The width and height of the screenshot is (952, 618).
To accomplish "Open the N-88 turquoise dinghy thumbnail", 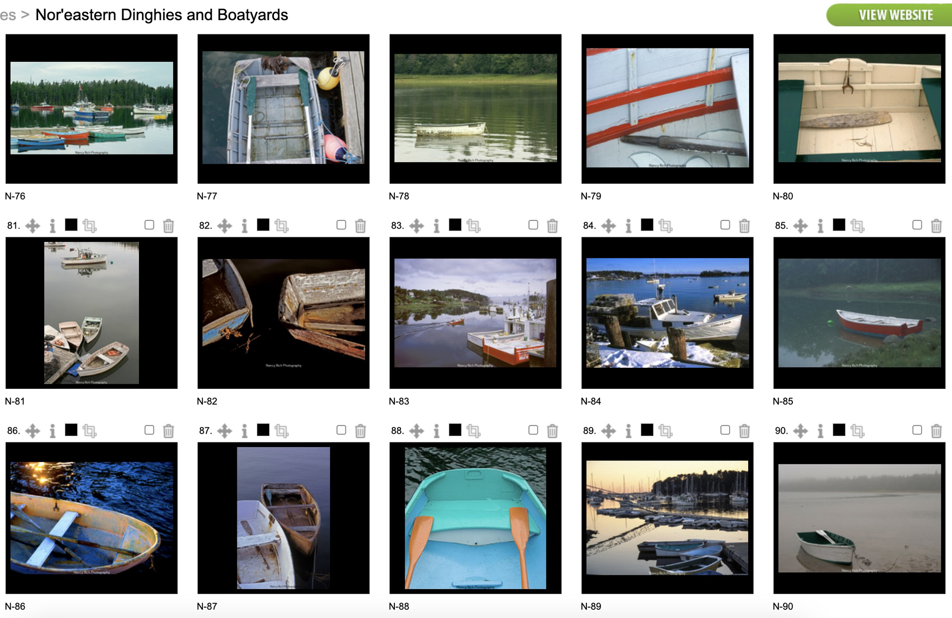I will pyautogui.click(x=475, y=518).
